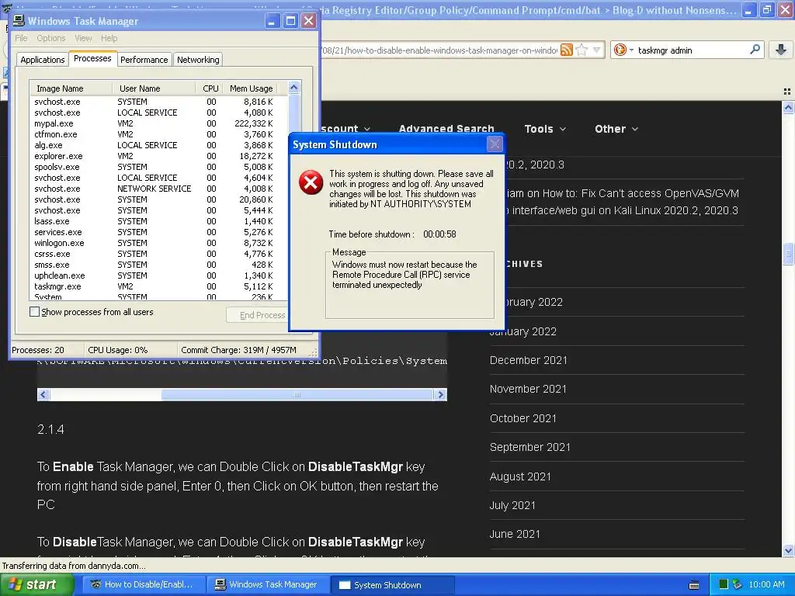The width and height of the screenshot is (795, 596).
Task: Open Task Manager Options menu
Action: 50,38
